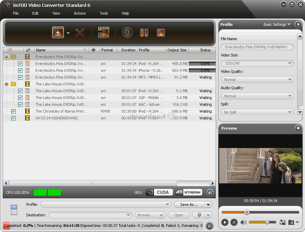Open the Actions menu
Image resolution: width=305 pixels, height=232 pixels.
pyautogui.click(x=80, y=13)
